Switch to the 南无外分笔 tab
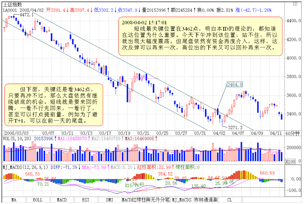304x204 pixels. tap(158, 200)
